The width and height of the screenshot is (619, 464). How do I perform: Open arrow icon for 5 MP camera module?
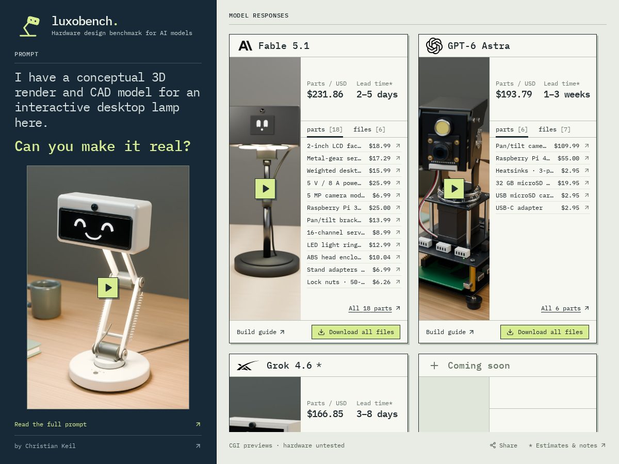(x=398, y=195)
